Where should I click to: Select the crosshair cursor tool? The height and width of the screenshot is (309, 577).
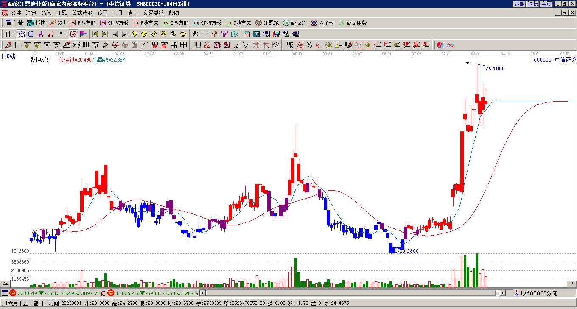(x=205, y=34)
